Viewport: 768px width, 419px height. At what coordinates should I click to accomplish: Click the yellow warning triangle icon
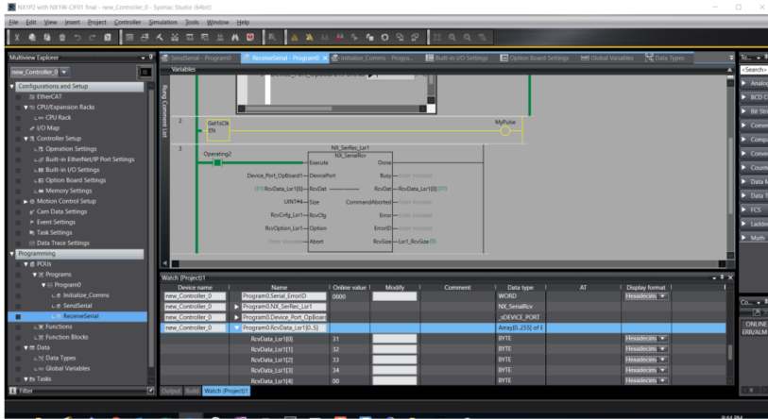(295, 37)
